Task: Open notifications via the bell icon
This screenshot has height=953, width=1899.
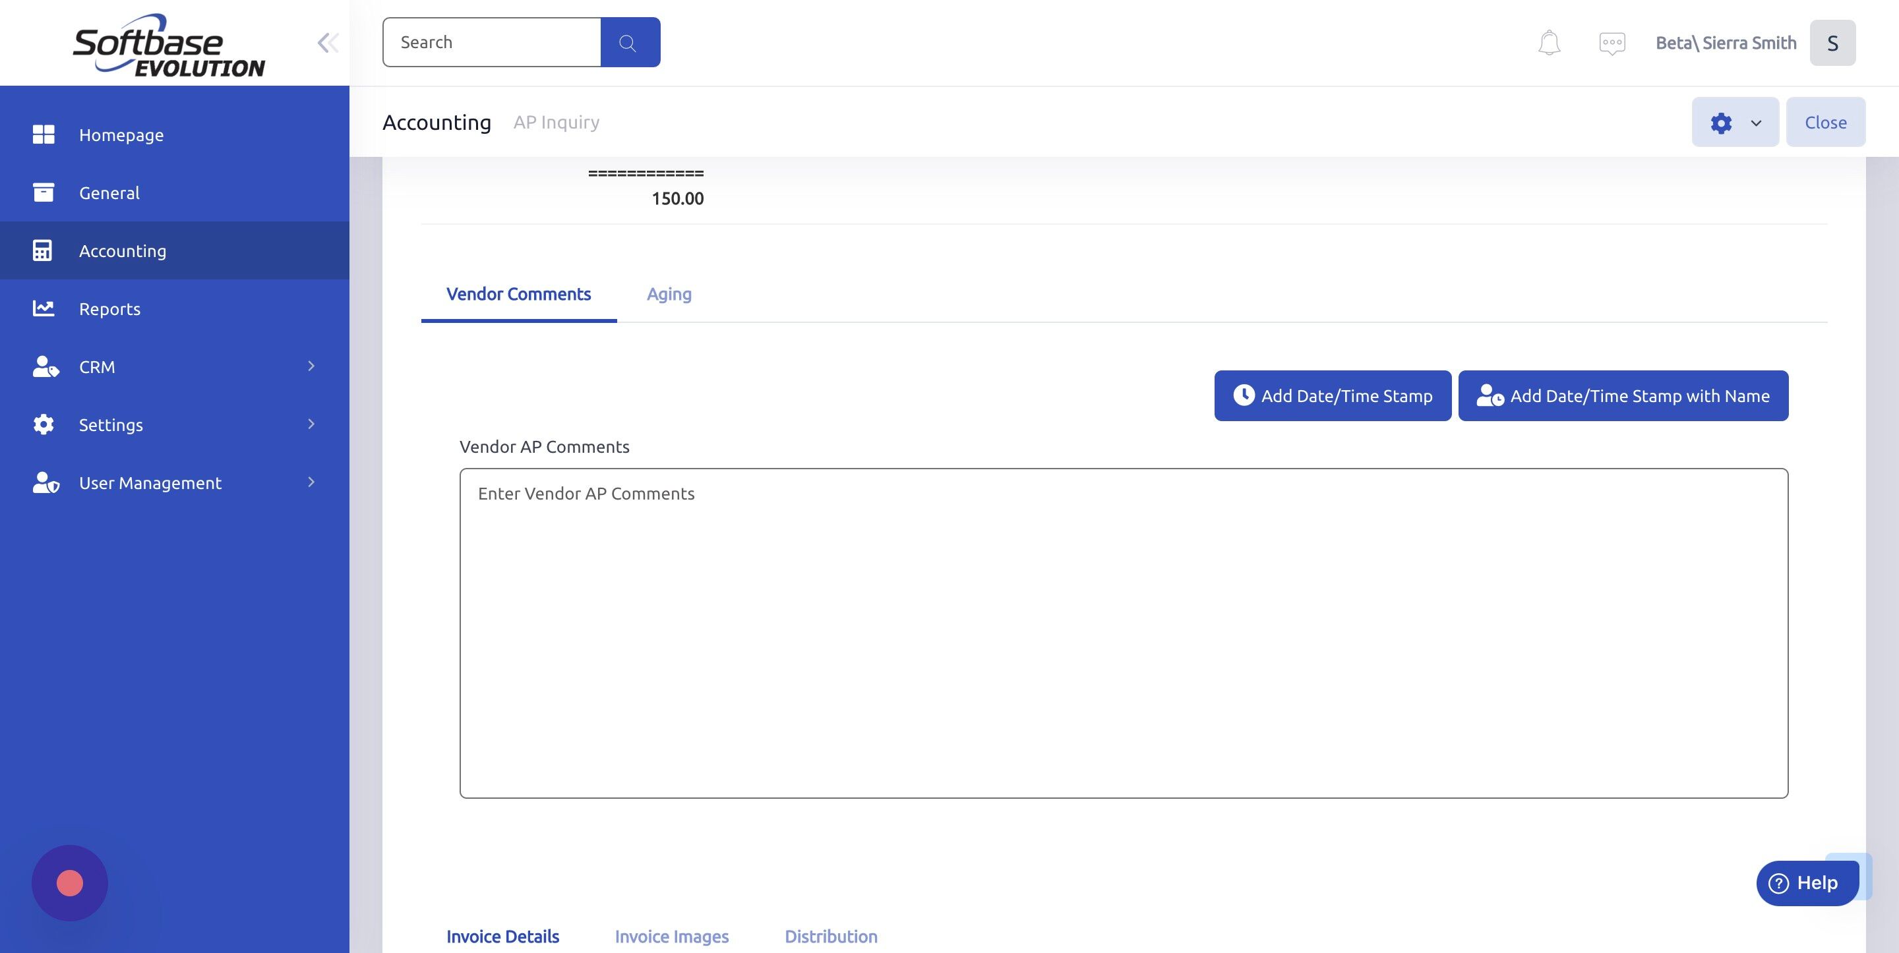Action: click(1548, 42)
